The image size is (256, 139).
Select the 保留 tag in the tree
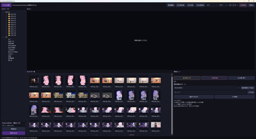coord(9,56)
